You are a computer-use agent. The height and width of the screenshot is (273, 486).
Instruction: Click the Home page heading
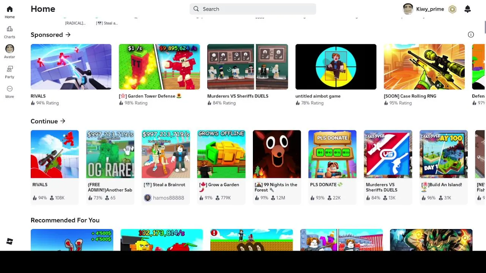[43, 9]
